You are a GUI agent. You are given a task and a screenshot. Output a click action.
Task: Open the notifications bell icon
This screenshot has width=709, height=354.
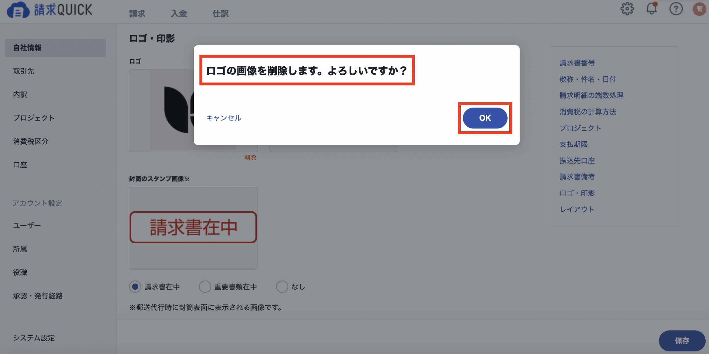(652, 9)
